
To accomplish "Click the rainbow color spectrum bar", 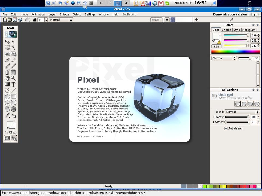I will click(x=236, y=52).
